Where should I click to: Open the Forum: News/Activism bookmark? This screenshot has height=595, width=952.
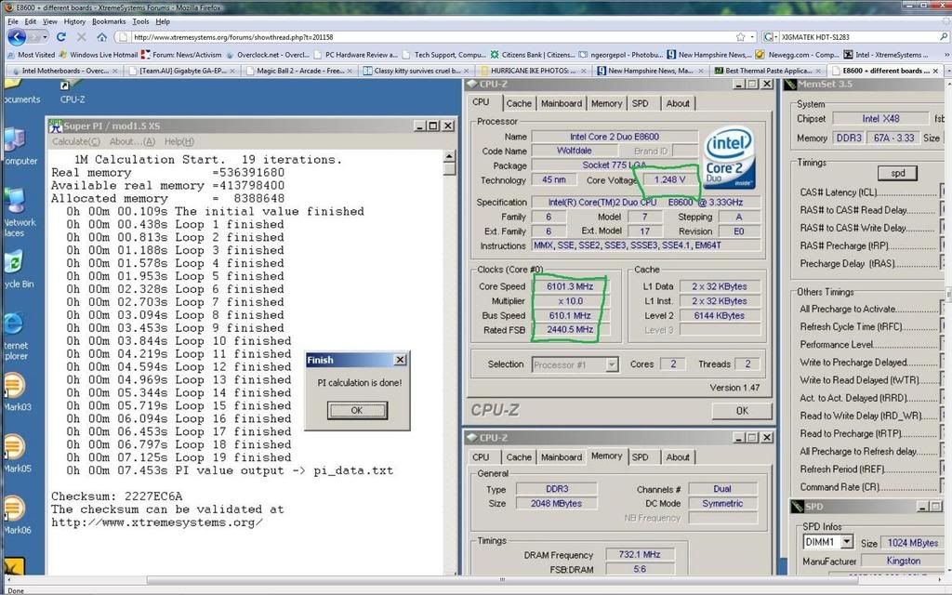click(181, 55)
